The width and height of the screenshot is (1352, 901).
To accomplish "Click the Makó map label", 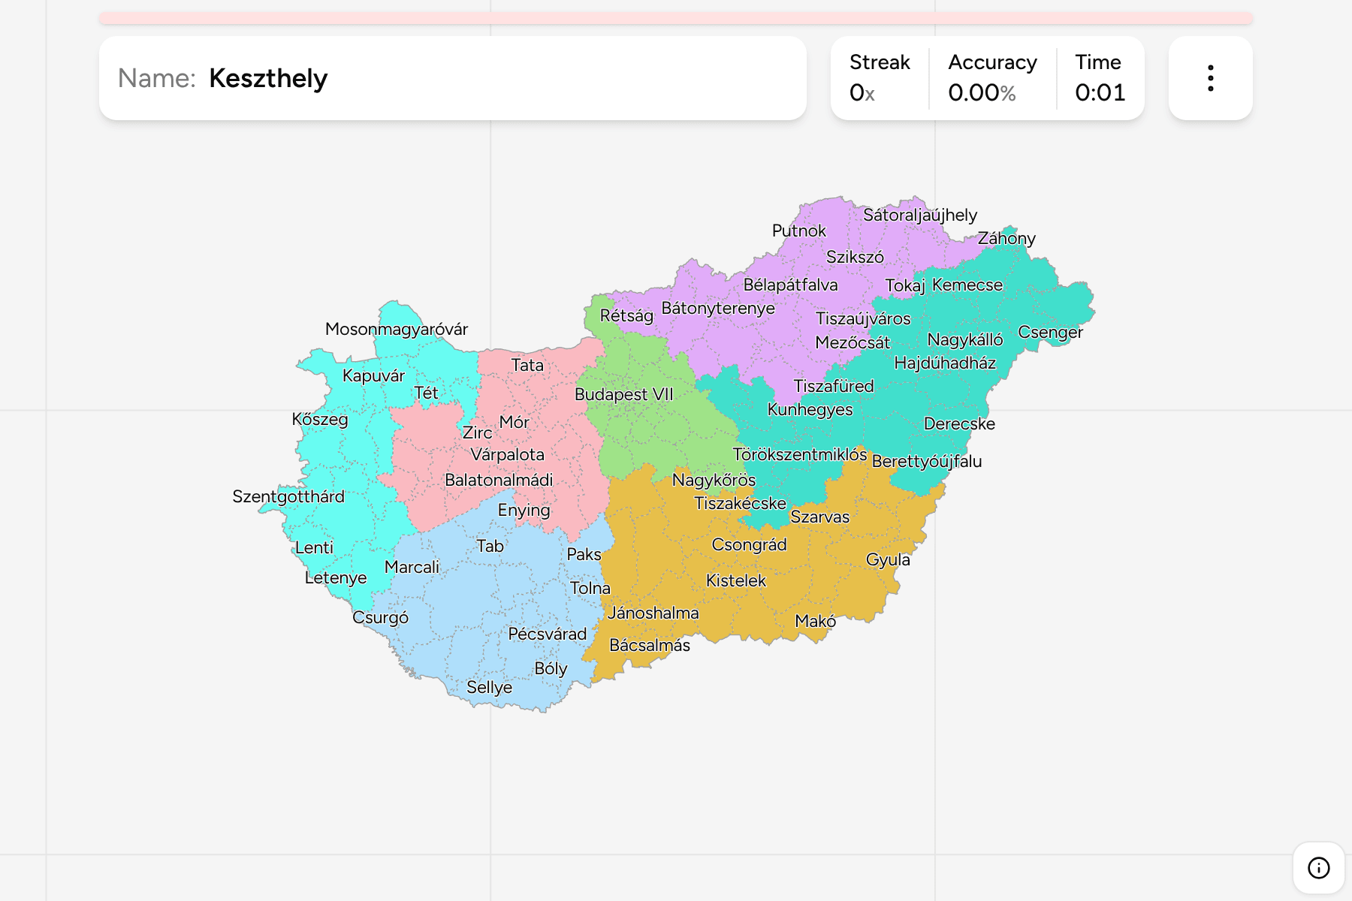I will (x=815, y=621).
